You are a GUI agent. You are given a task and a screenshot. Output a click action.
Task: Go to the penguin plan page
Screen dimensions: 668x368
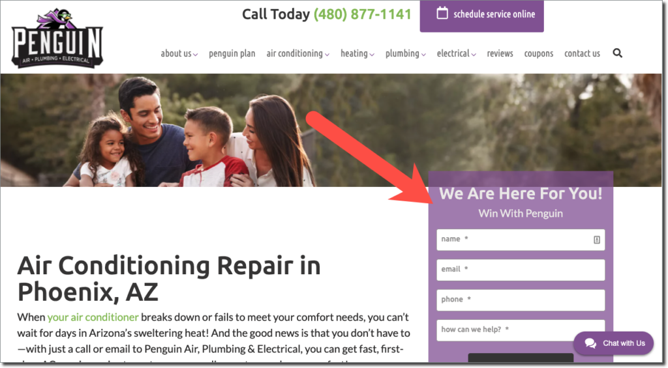pos(232,53)
